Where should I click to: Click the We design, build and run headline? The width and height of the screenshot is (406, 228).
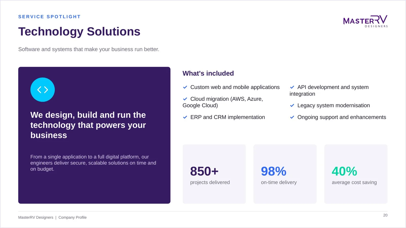pos(88,125)
